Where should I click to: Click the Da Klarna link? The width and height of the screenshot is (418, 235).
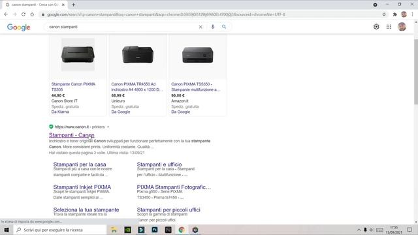[x=60, y=112]
